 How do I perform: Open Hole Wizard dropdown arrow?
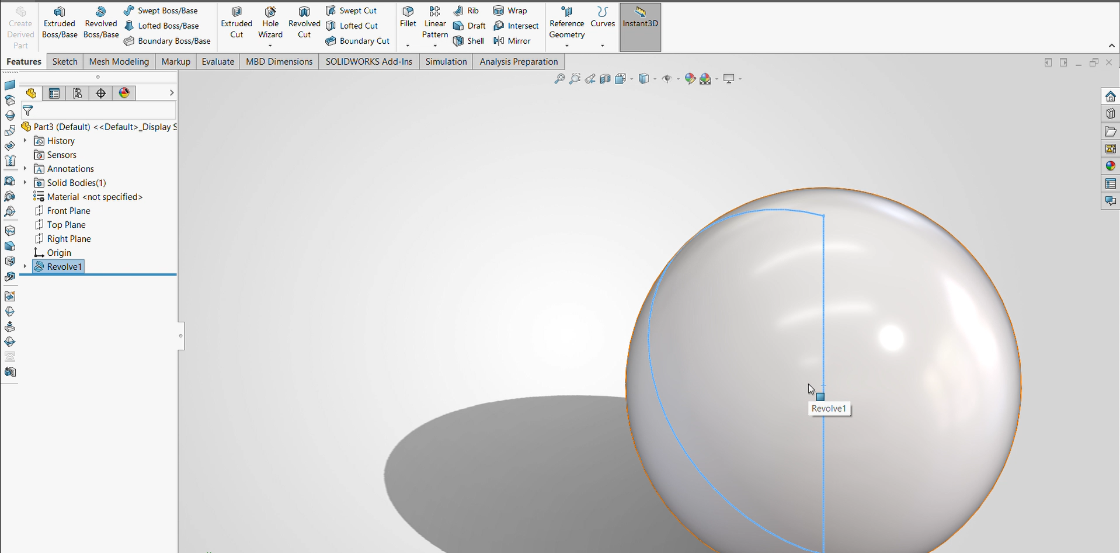point(270,46)
